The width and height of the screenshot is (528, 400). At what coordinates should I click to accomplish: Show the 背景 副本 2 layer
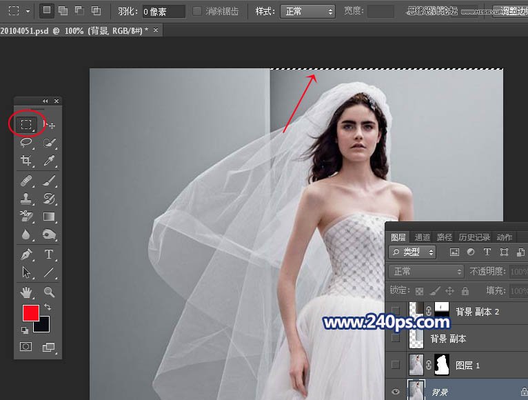click(x=396, y=311)
